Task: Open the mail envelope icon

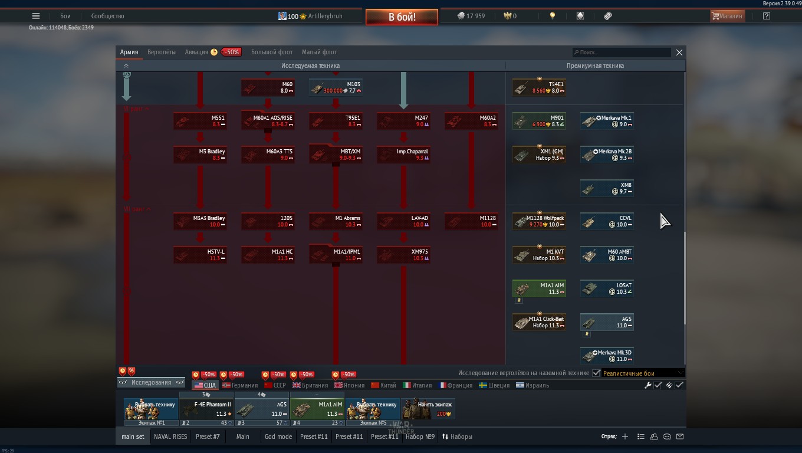Action: pos(680,436)
